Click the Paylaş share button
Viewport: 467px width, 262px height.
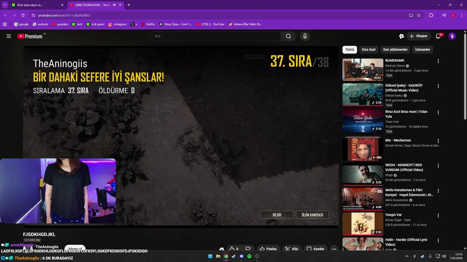click(268, 249)
